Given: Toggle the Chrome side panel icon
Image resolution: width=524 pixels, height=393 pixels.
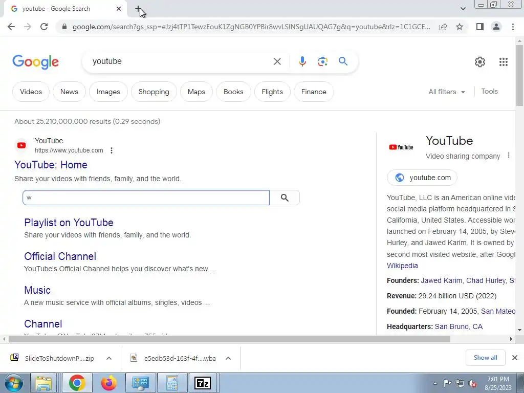Looking at the screenshot, I should (480, 27).
